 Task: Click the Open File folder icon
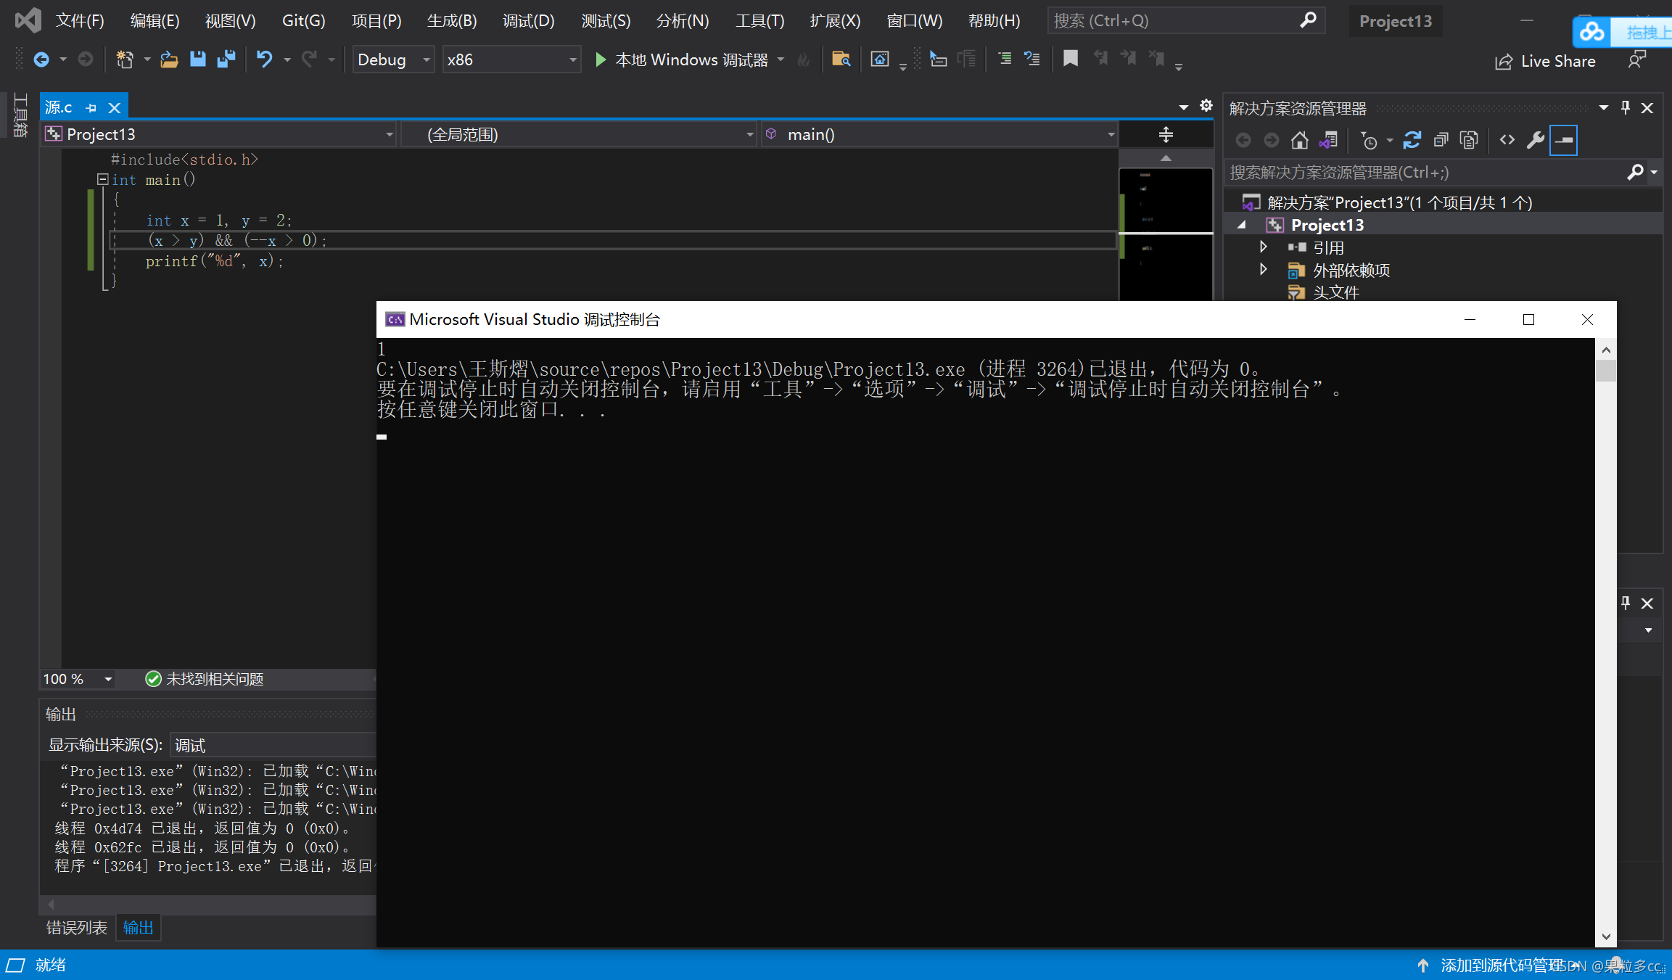click(169, 59)
